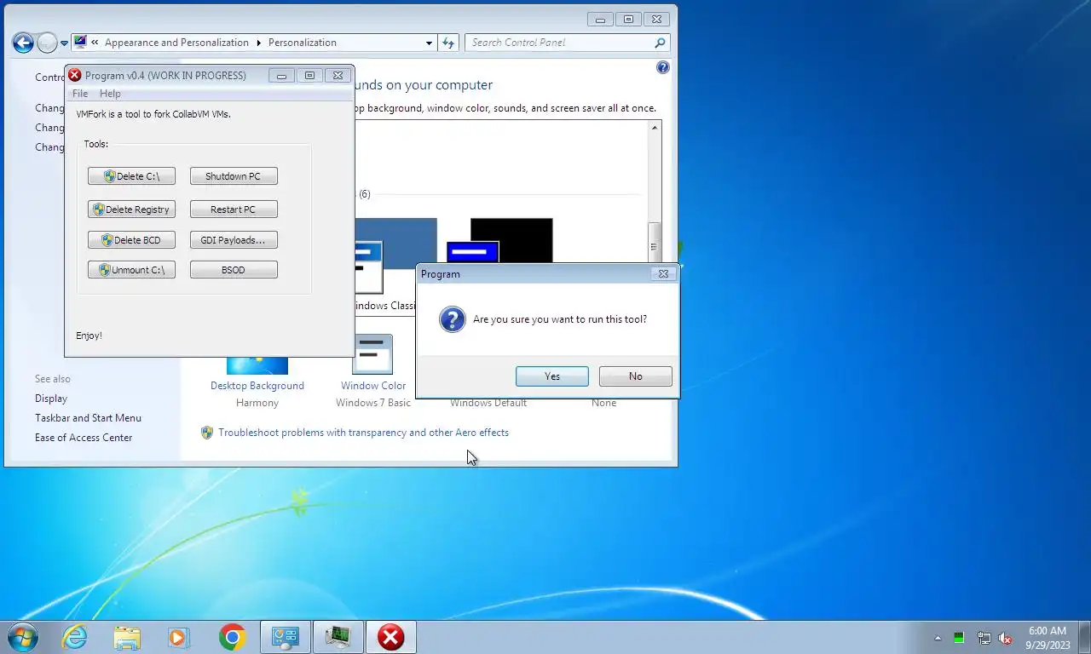1091x654 pixels.
Task: Click the Delete BCD button
Action: (131, 240)
